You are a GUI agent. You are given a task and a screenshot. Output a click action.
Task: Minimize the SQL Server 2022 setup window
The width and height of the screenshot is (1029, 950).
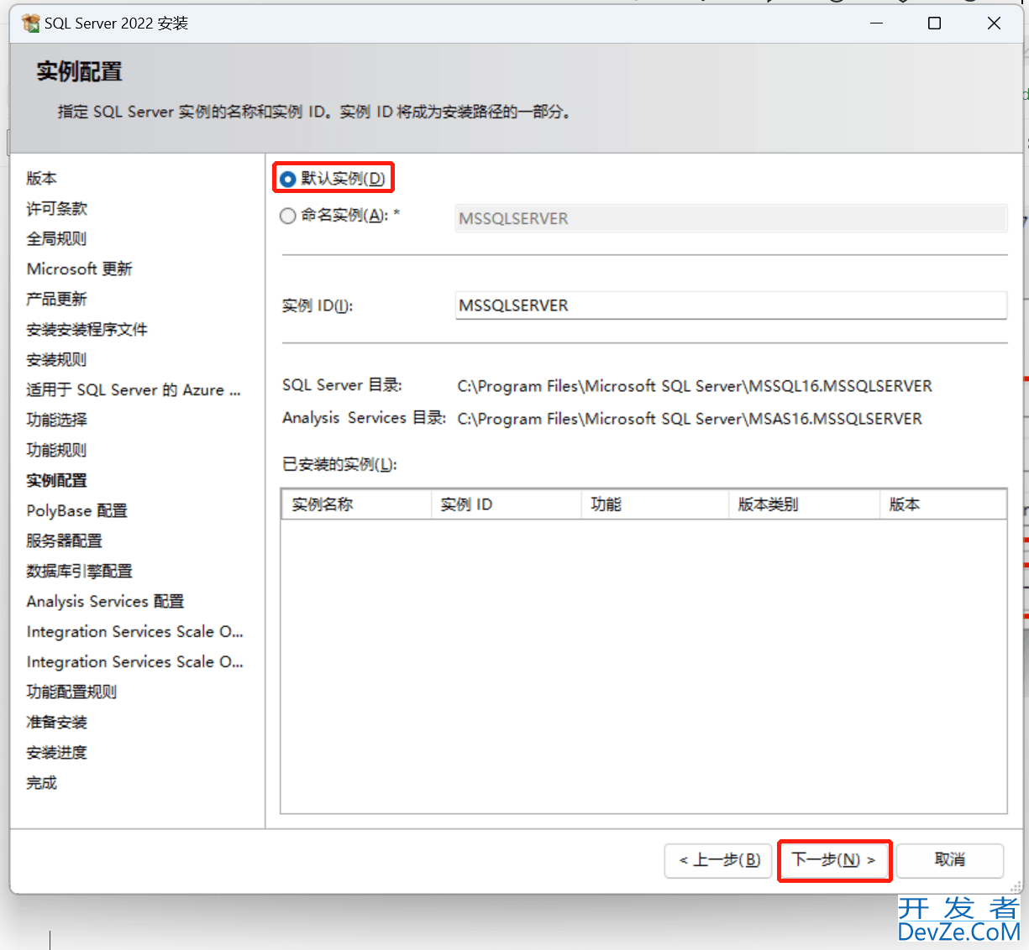click(877, 23)
